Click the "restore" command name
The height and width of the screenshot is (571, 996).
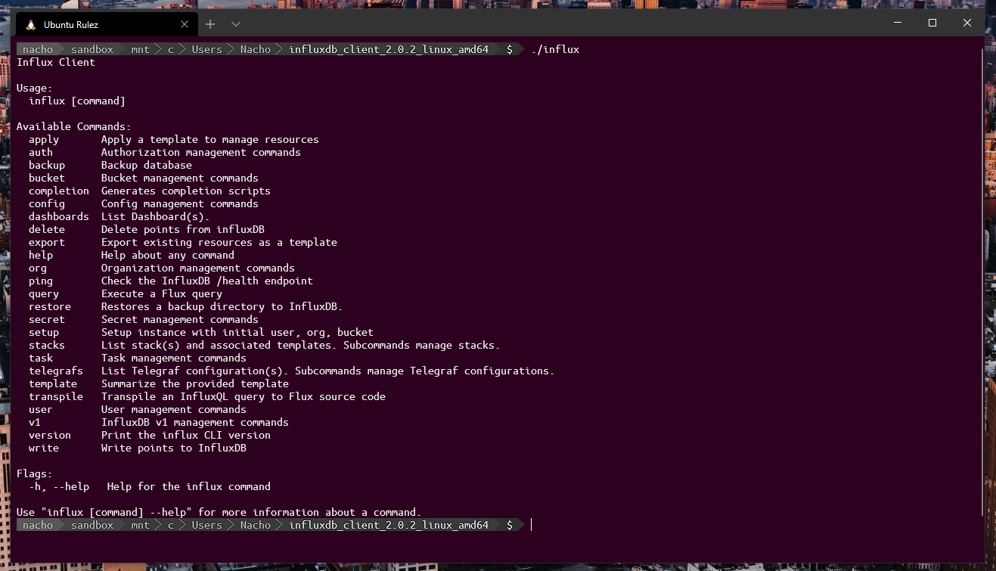[50, 307]
